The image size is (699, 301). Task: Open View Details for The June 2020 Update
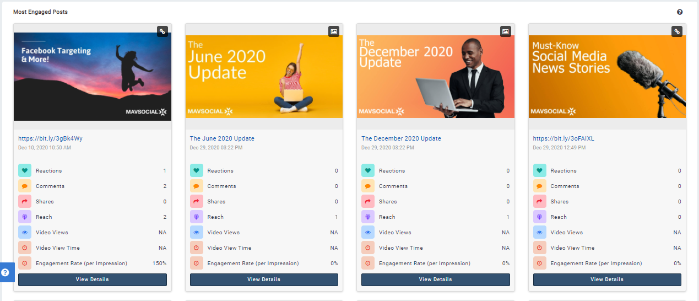[264, 279]
